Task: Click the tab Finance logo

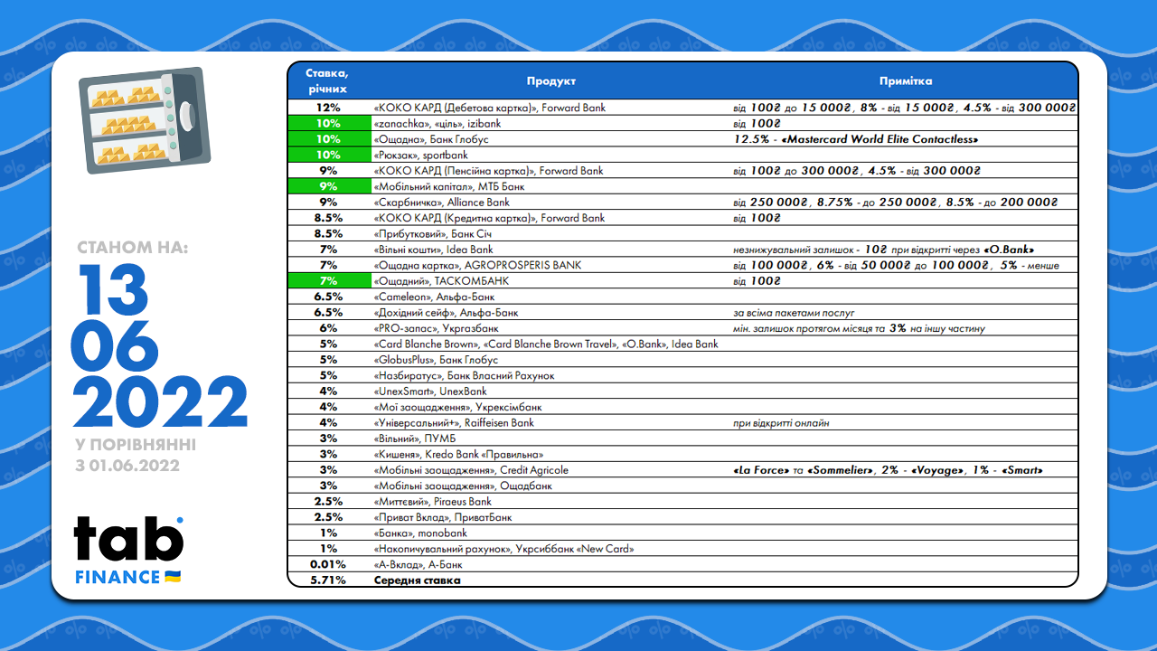Action: 128,550
